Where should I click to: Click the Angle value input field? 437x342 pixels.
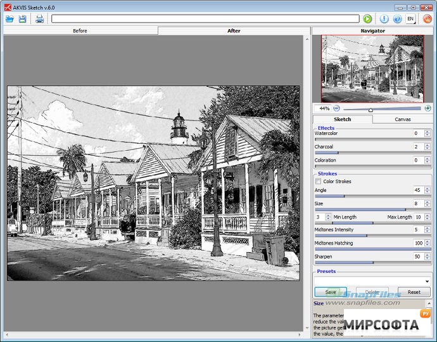point(417,190)
